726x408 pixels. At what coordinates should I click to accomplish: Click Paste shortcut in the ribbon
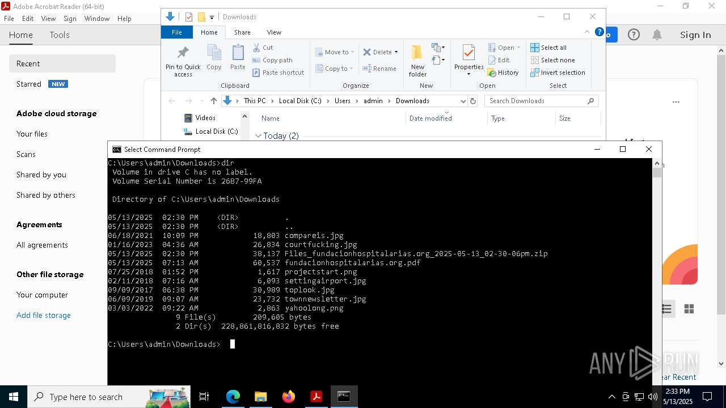[x=278, y=73]
